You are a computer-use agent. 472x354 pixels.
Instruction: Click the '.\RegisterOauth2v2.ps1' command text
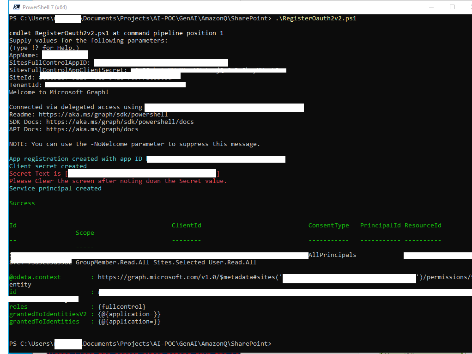pyautogui.click(x=316, y=18)
